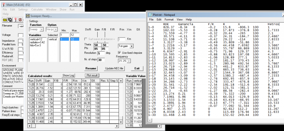Maximize the Main window

pos(76,5)
